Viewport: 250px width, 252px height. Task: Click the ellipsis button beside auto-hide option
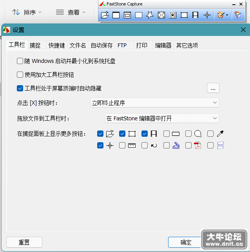coord(213,88)
